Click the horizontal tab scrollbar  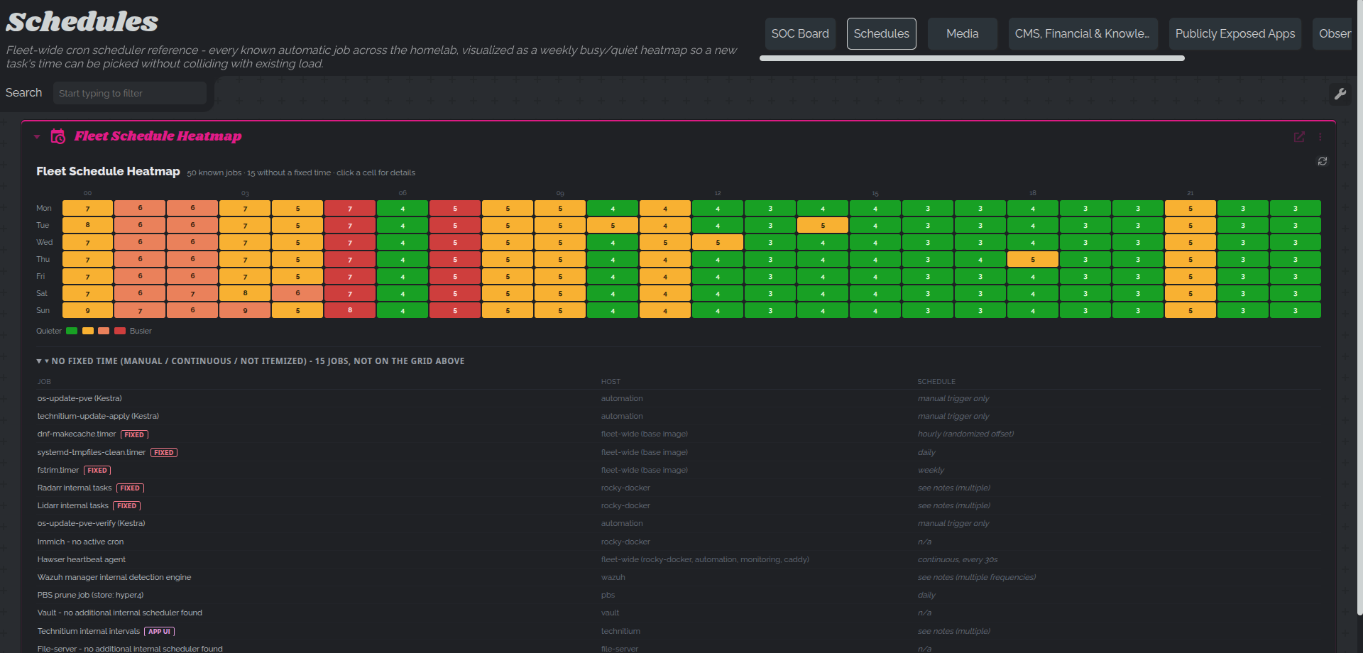(x=972, y=58)
